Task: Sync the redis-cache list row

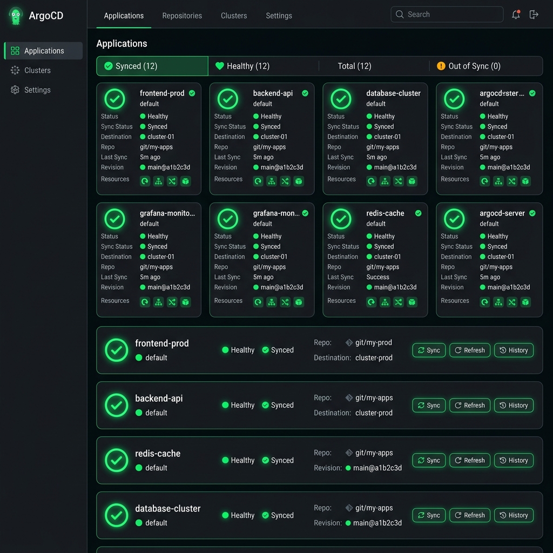Action: 429,460
